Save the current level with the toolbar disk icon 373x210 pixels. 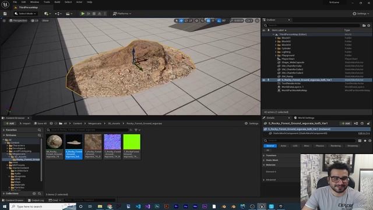tap(5, 13)
